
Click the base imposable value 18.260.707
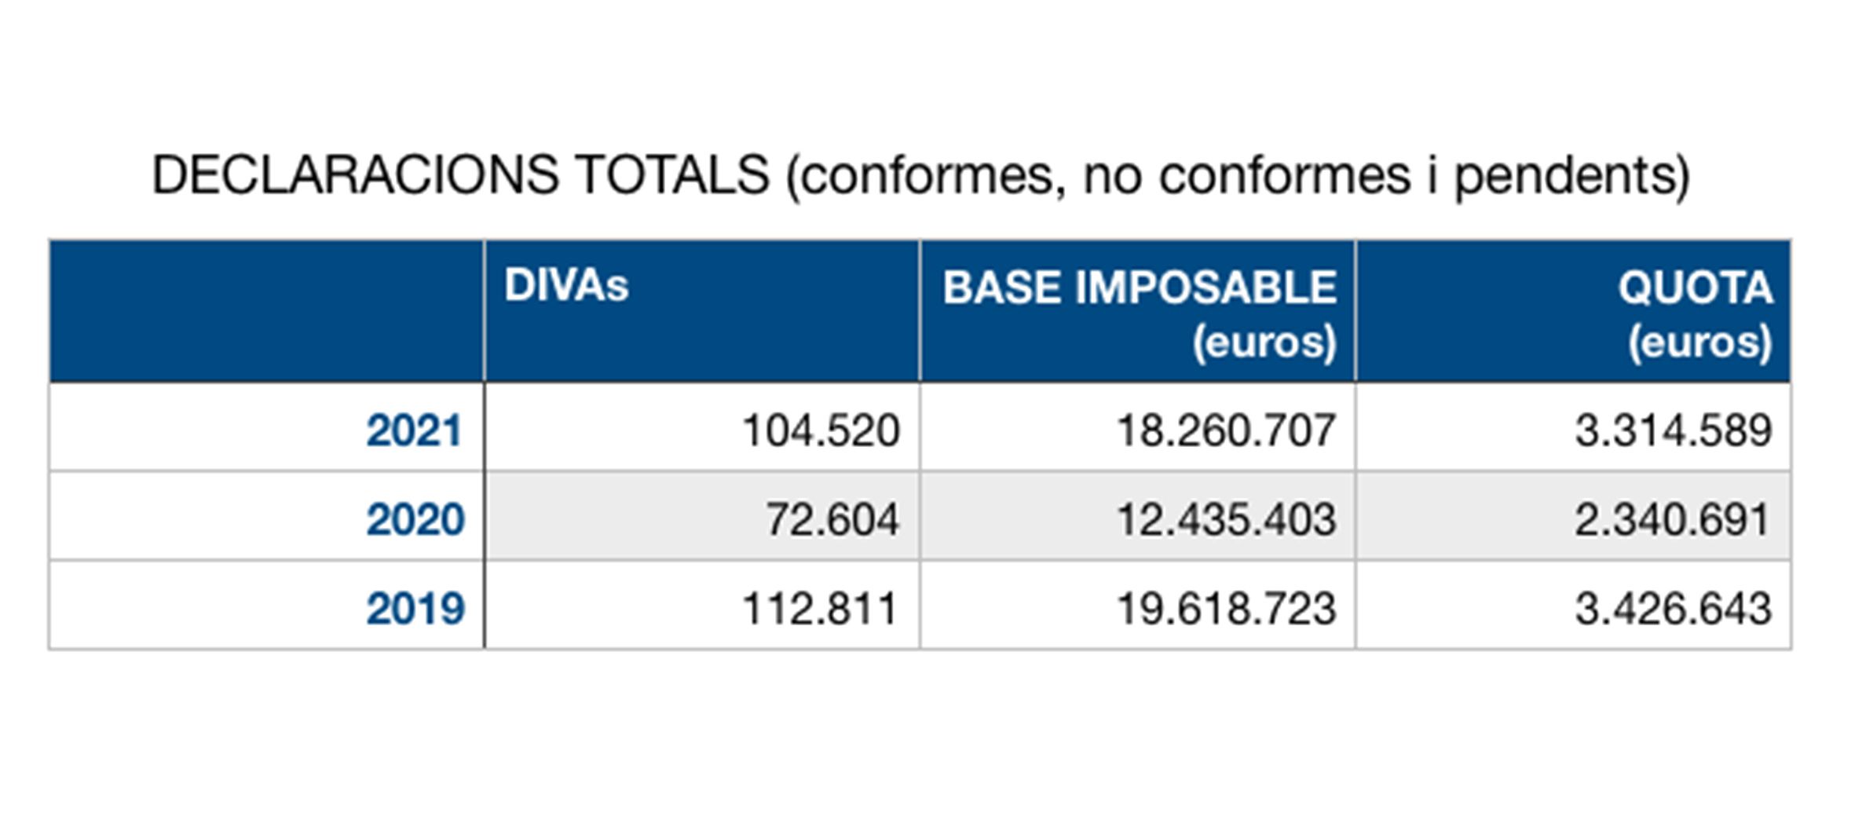coord(1226,430)
